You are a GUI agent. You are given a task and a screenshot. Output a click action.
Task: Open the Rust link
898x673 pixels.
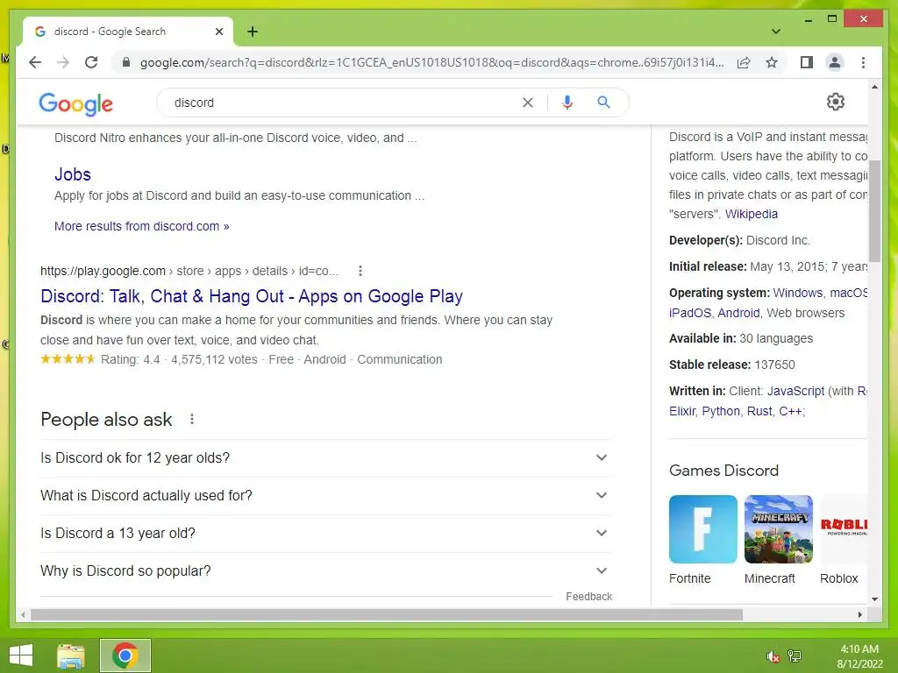click(x=759, y=412)
